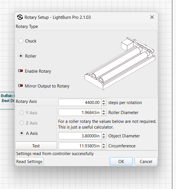Click the LightBurn rotary icon in title bar
The width and height of the screenshot is (176, 189).
(x=20, y=17)
